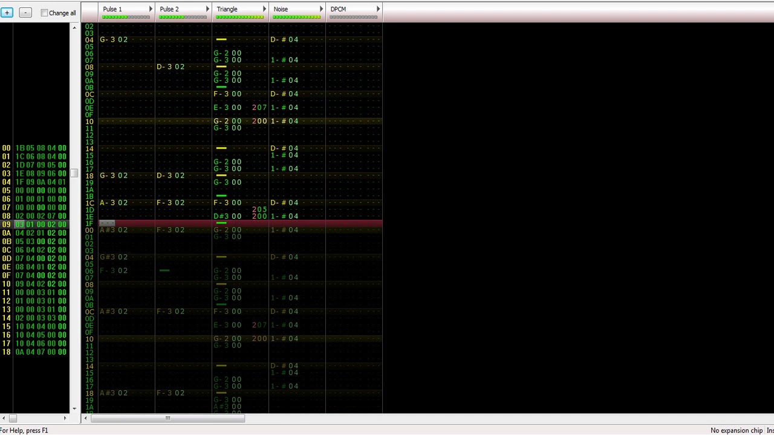The height and width of the screenshot is (435, 774).
Task: Click the A-3 02 note on row 1C
Action: tap(114, 202)
